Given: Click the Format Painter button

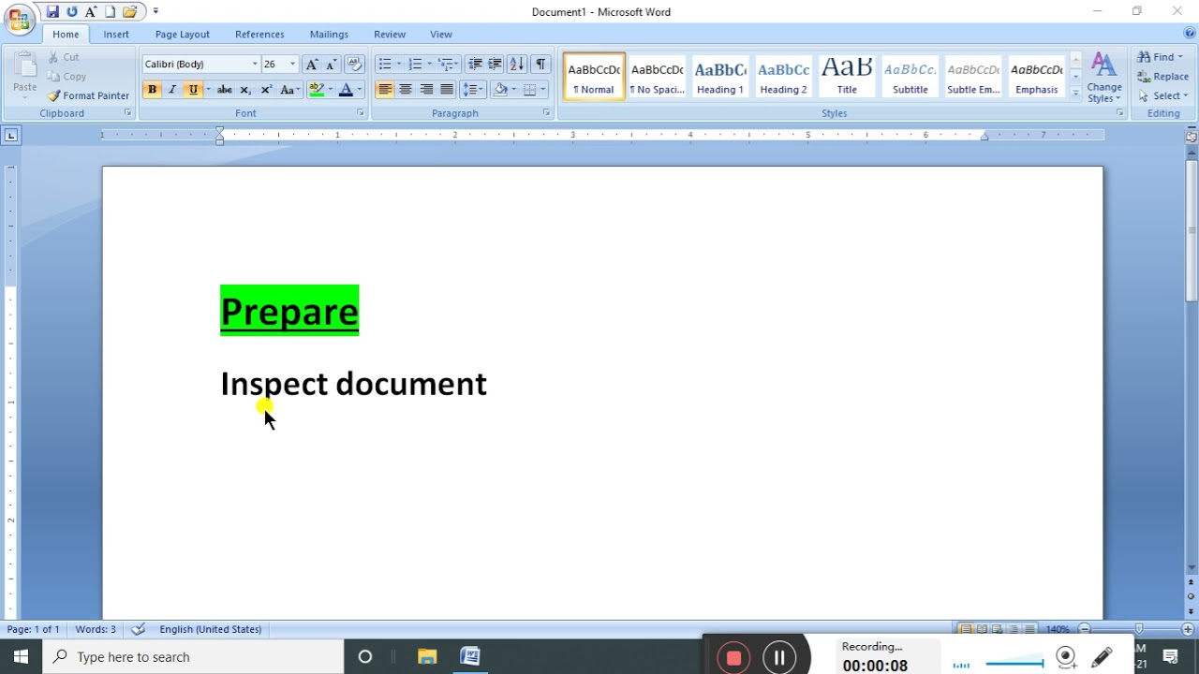Looking at the screenshot, I should 88,95.
